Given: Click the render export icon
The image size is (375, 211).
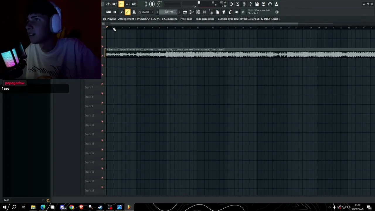Looking at the screenshot, I should coord(263,4).
